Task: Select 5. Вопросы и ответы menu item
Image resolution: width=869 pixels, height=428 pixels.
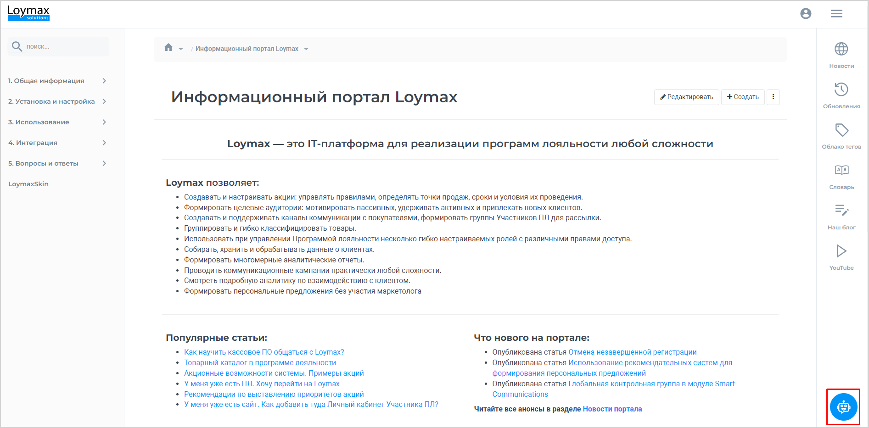Action: coord(43,163)
